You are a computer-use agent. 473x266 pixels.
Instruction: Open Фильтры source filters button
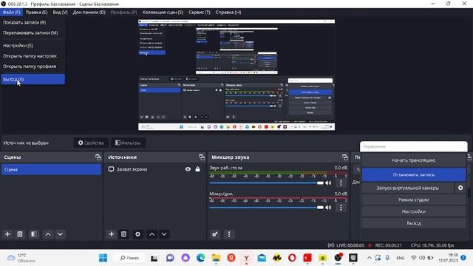click(128, 143)
